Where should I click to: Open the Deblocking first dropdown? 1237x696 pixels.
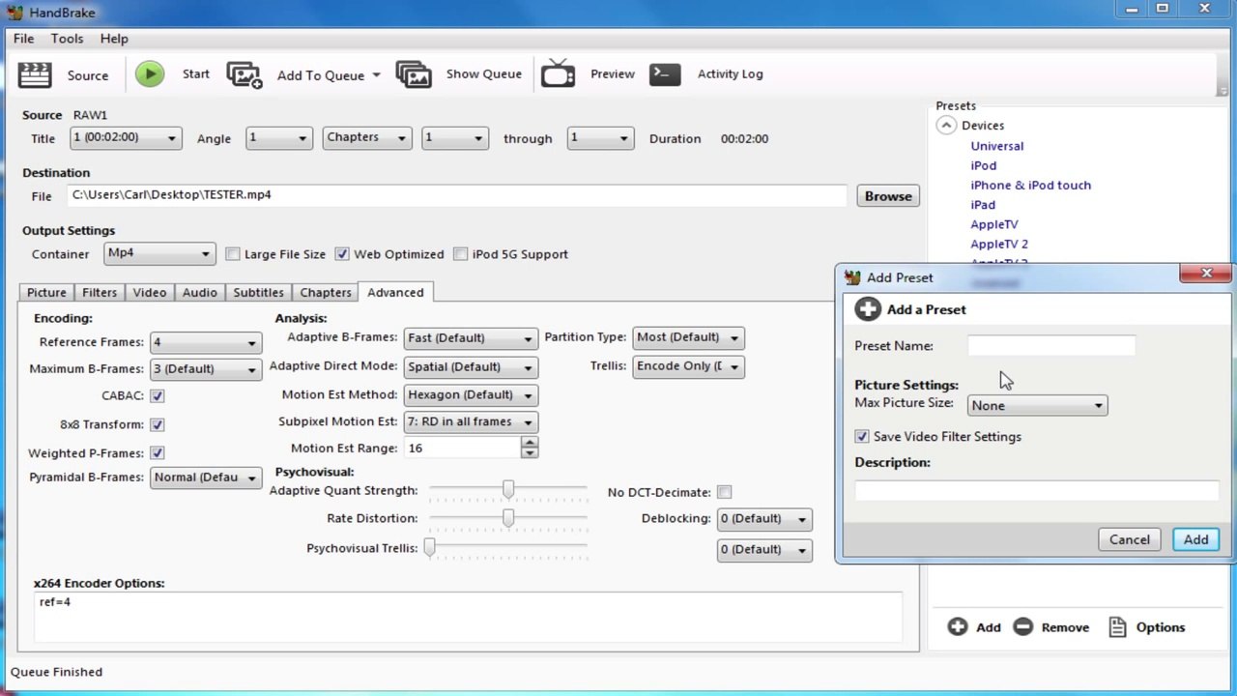pyautogui.click(x=763, y=519)
